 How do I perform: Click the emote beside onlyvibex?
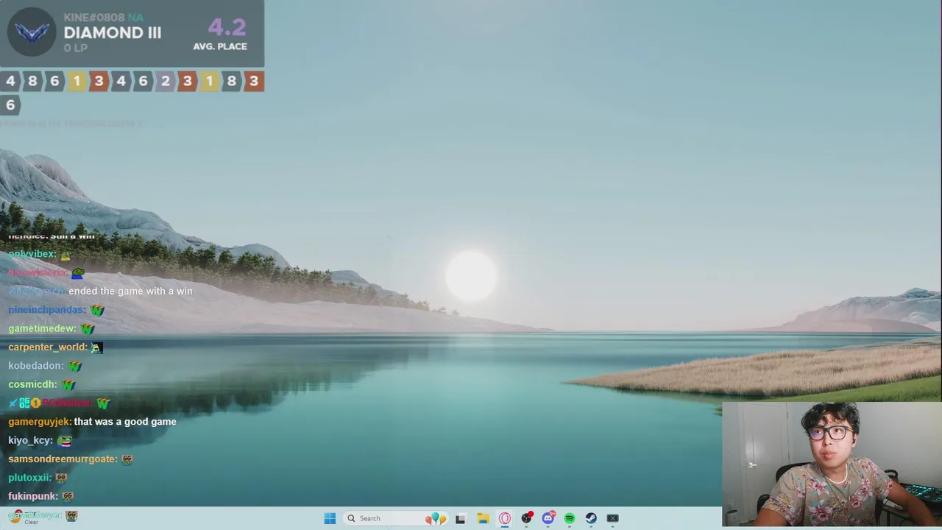click(65, 255)
